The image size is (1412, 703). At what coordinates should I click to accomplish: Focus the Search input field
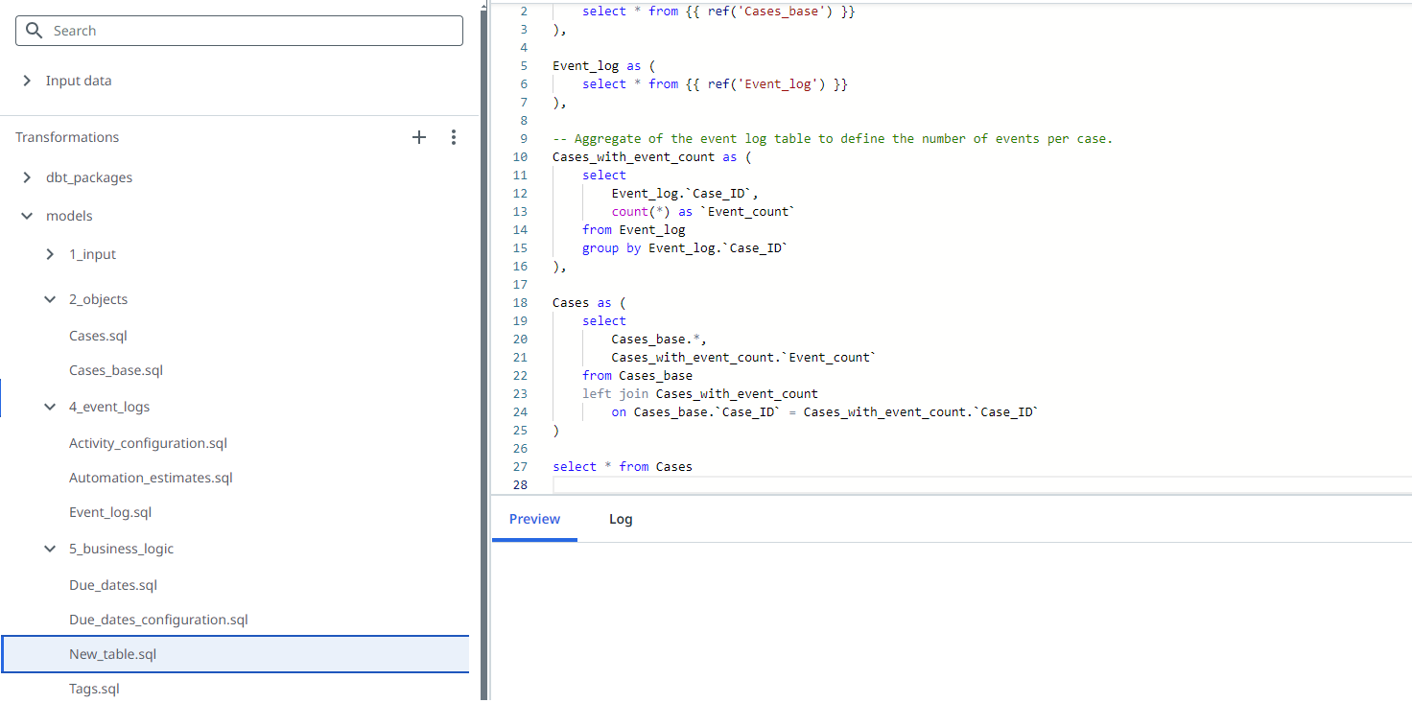(249, 31)
